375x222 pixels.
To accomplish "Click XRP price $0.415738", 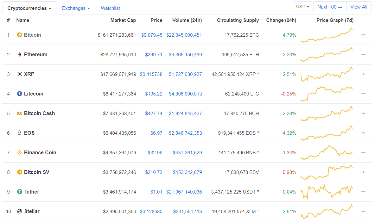I will pos(151,74).
